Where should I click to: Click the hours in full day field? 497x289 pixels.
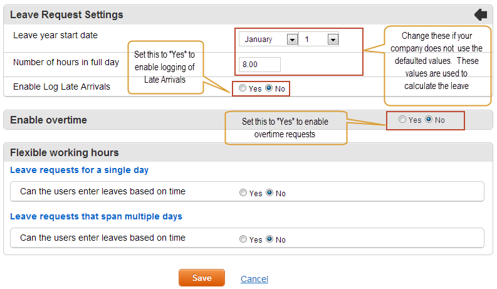coord(259,65)
